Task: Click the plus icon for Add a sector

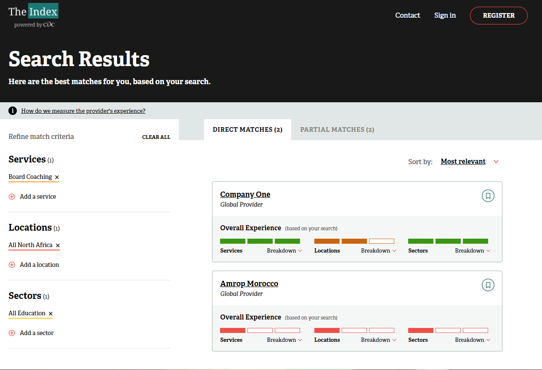Action: [12, 333]
